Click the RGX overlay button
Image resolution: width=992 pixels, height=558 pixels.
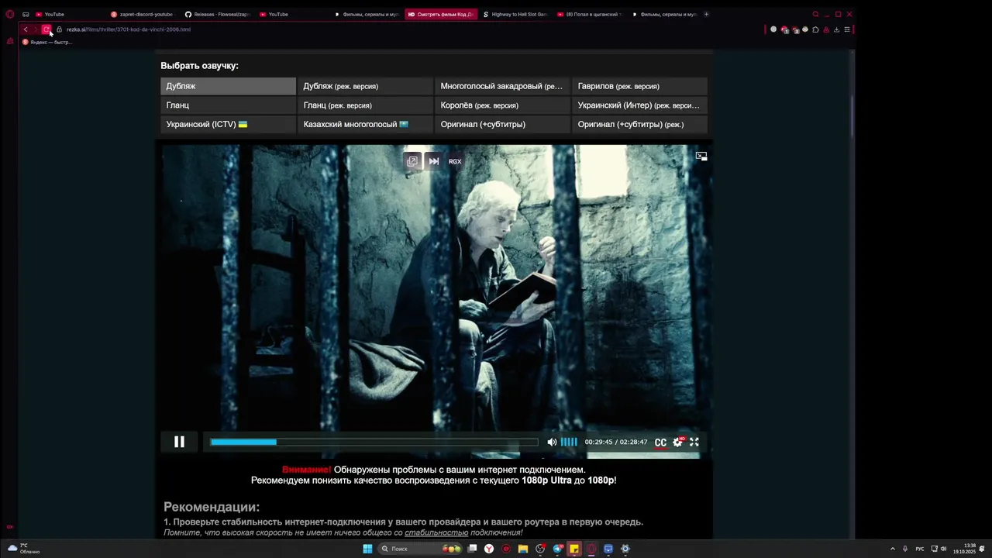pos(455,161)
